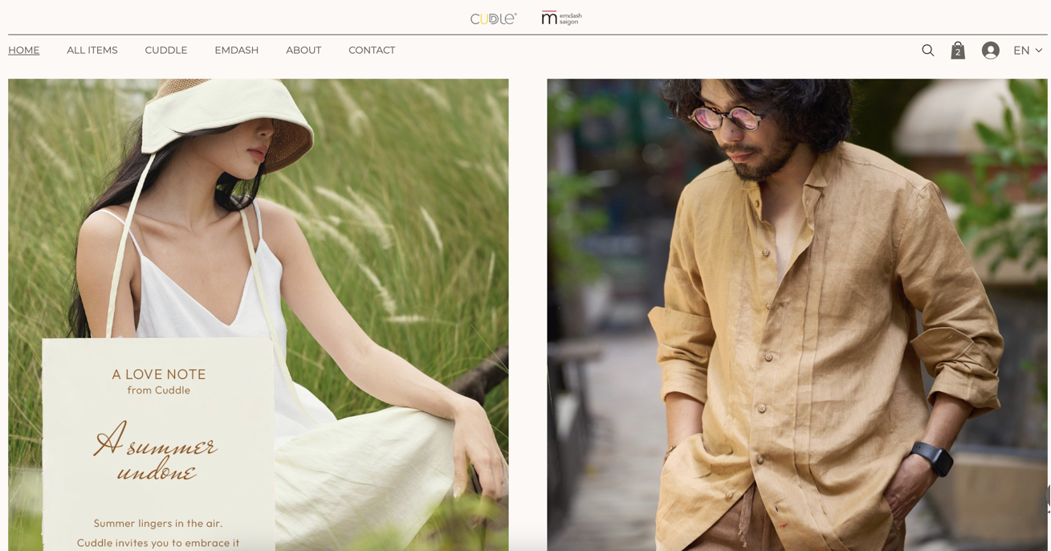The image size is (1051, 551).
Task: Open the ABOUT page link
Action: tap(303, 51)
